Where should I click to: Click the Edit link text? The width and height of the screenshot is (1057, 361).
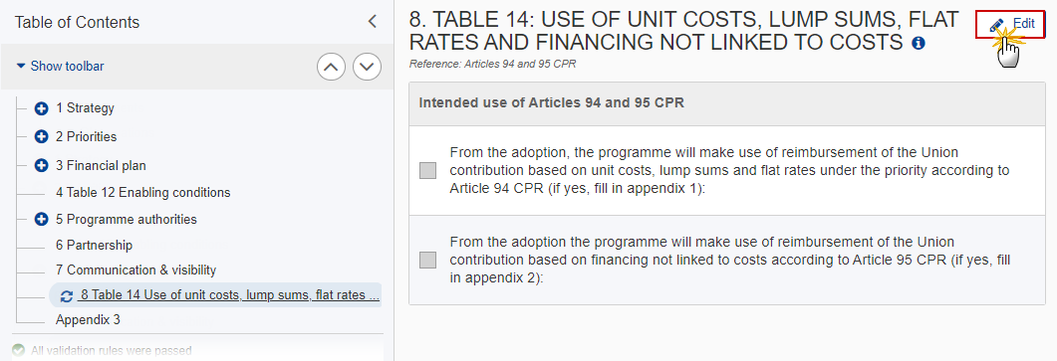(1024, 24)
